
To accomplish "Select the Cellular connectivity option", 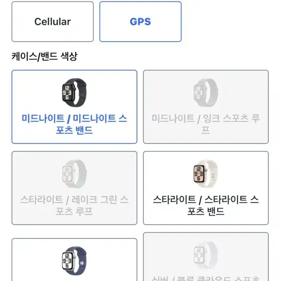I will 53,22.
